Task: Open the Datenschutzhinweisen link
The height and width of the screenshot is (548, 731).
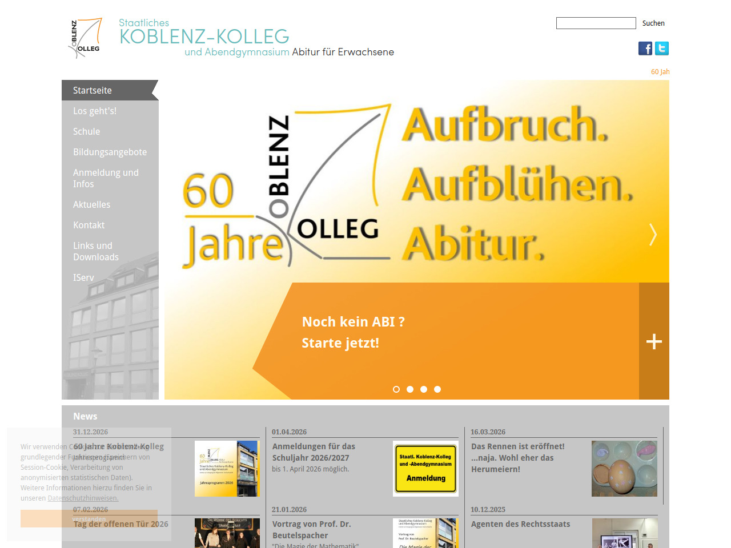Action: (x=83, y=498)
